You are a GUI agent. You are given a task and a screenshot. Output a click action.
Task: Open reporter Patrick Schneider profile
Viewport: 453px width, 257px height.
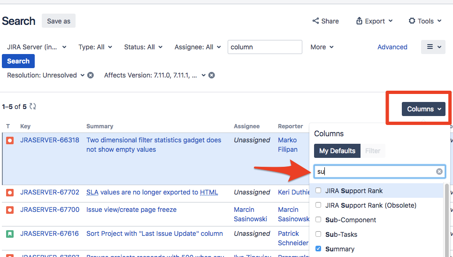pos(293,238)
